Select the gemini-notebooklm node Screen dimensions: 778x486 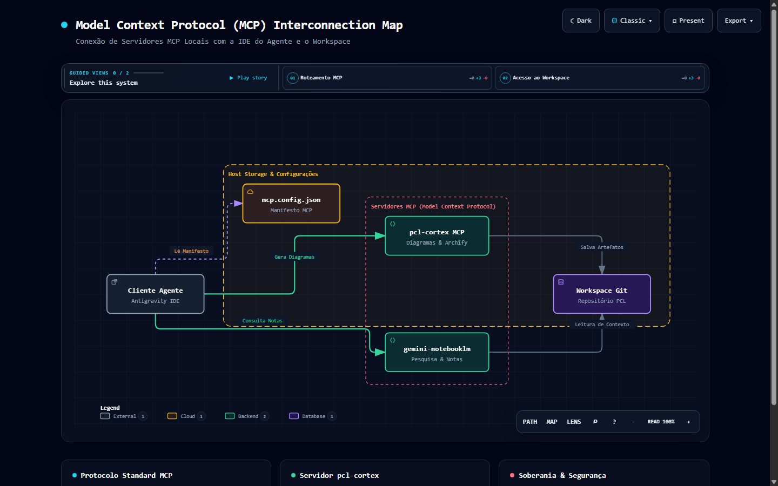(437, 352)
